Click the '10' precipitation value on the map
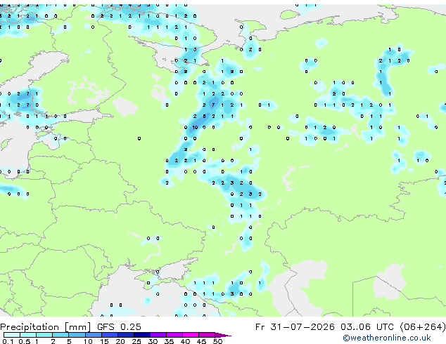 point(195,128)
